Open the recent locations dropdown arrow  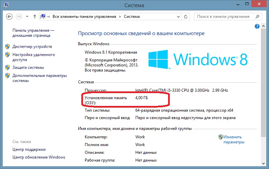28,16
